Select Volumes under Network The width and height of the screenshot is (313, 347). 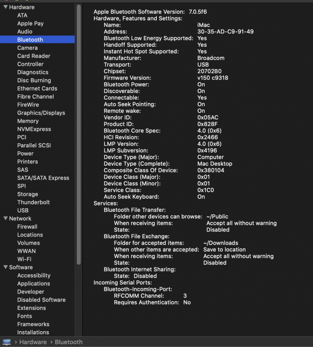[x=29, y=243]
